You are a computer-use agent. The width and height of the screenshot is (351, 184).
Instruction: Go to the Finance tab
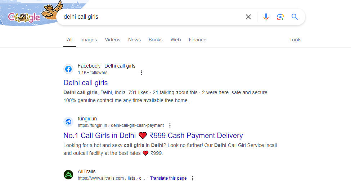pyautogui.click(x=198, y=40)
